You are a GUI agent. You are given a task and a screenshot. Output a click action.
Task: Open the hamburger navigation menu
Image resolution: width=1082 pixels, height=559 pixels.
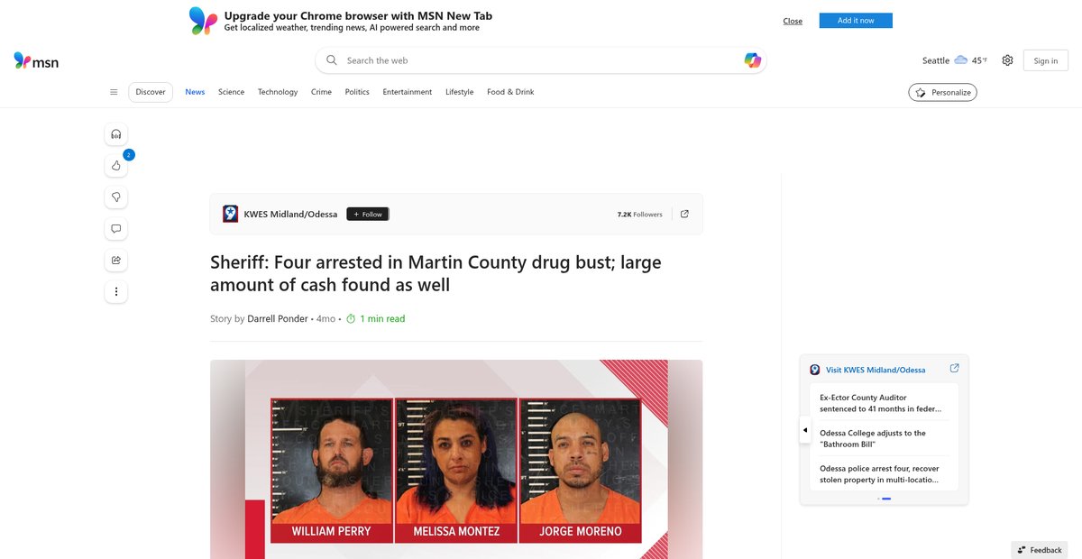(x=114, y=92)
